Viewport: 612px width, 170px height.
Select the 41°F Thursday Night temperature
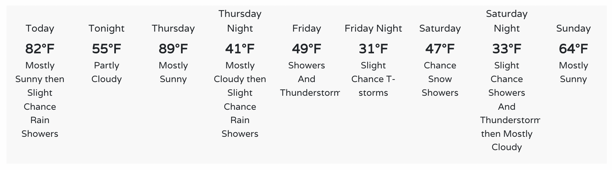(x=240, y=49)
